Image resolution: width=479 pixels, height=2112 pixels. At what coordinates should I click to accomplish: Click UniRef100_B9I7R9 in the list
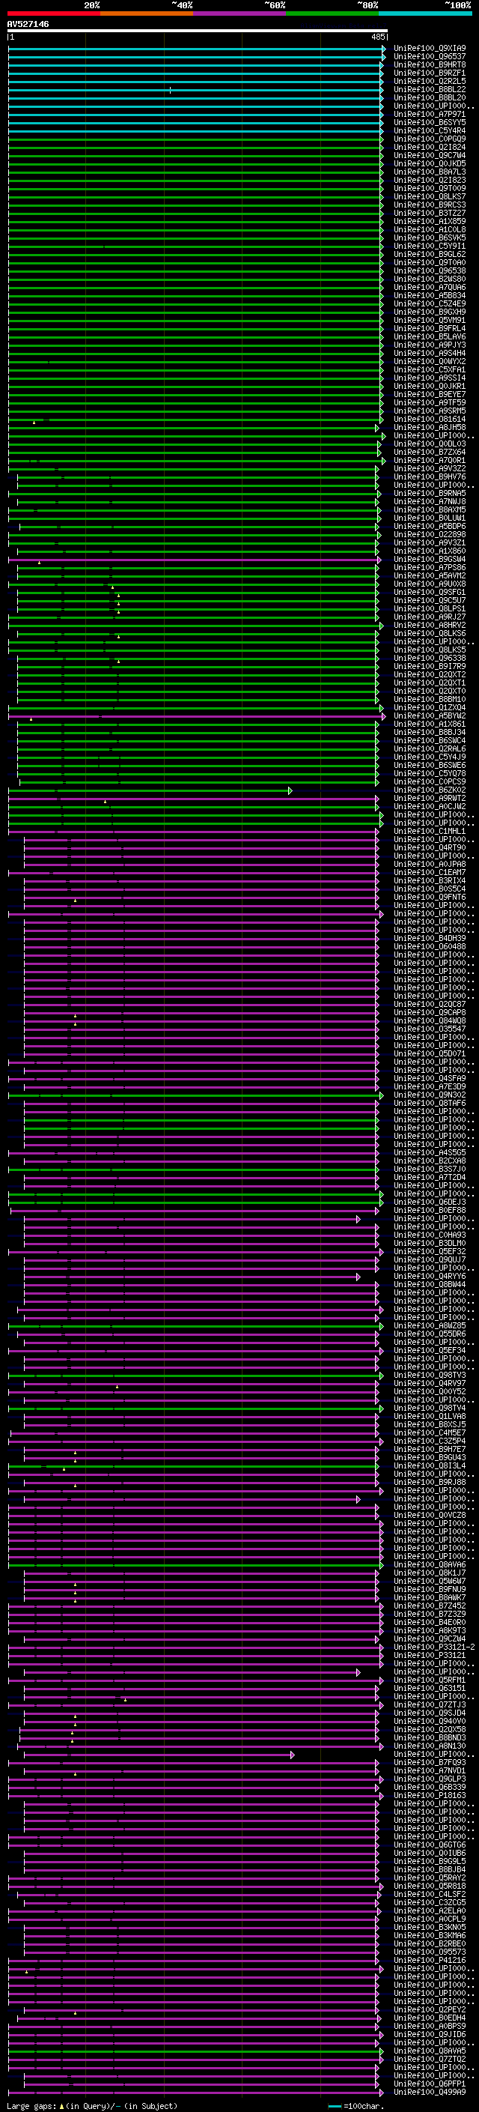[430, 667]
